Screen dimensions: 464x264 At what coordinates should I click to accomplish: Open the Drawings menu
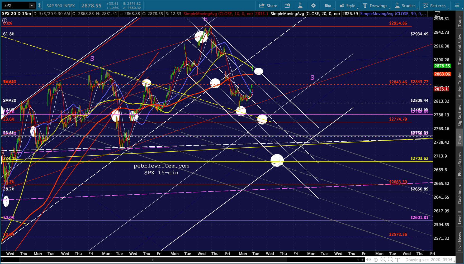(x=375, y=6)
